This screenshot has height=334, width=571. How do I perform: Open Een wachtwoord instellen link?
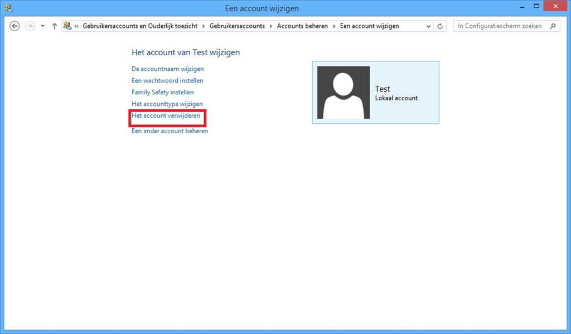click(x=167, y=80)
